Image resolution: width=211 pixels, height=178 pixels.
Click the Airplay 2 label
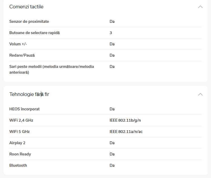click(17, 143)
